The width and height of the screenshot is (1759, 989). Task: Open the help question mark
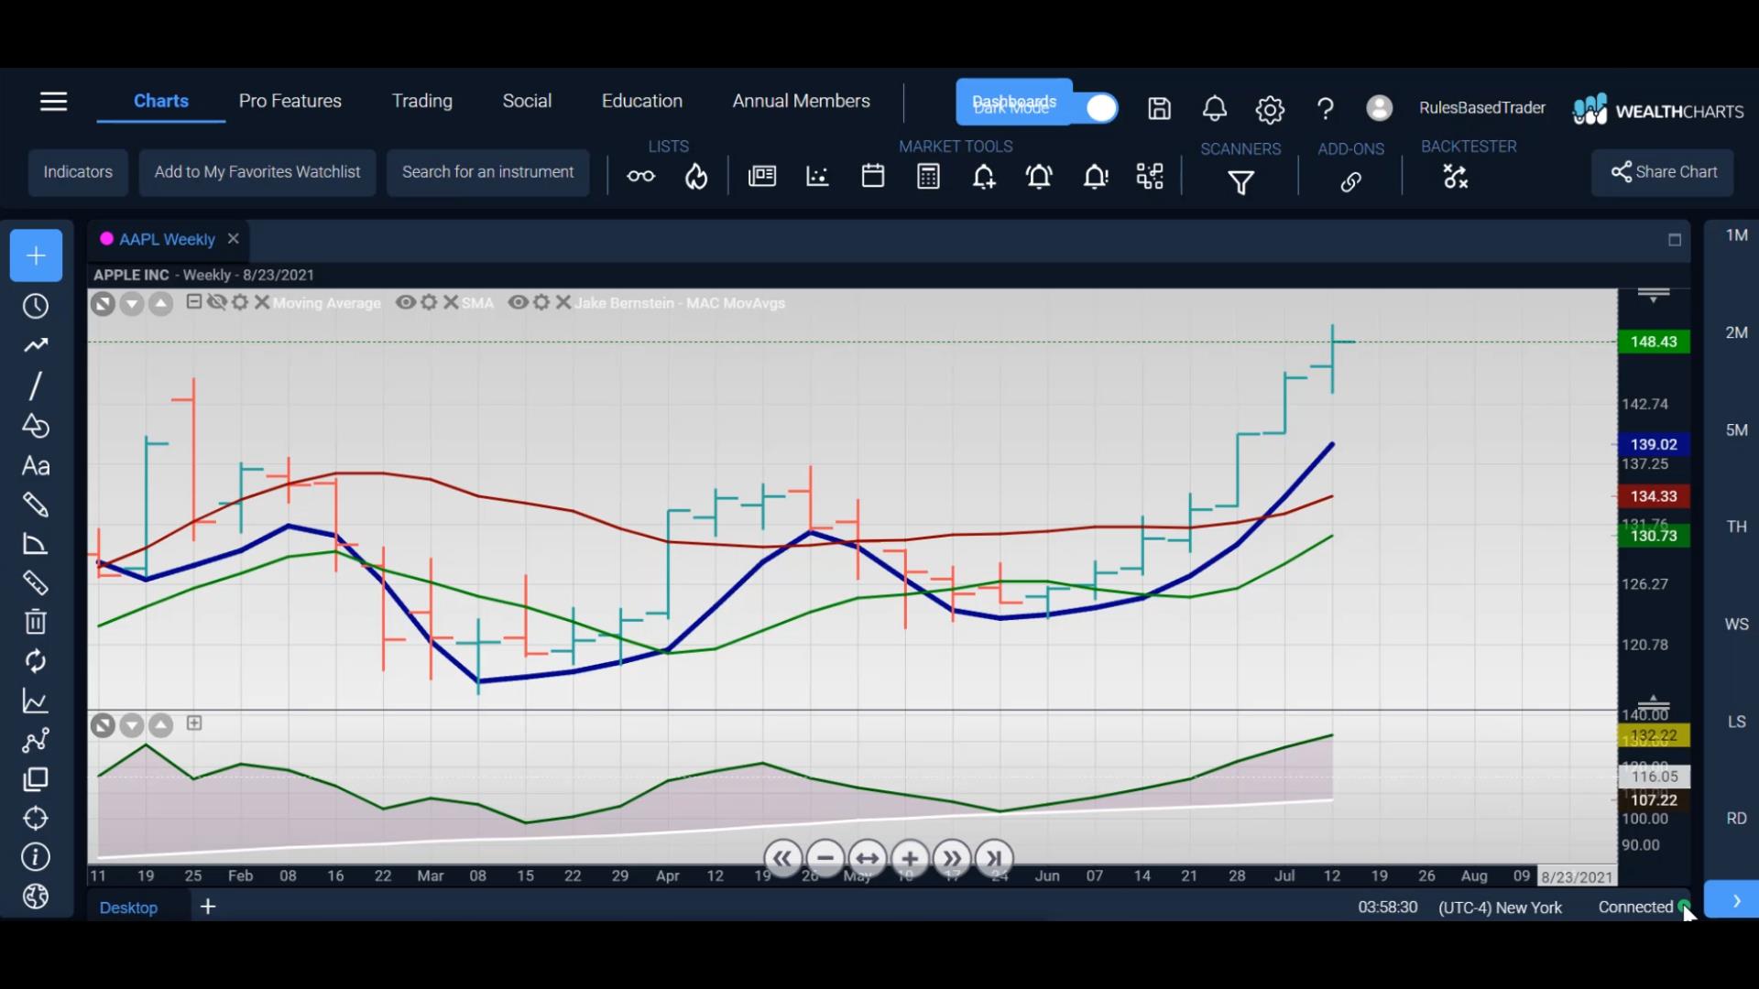(1325, 109)
